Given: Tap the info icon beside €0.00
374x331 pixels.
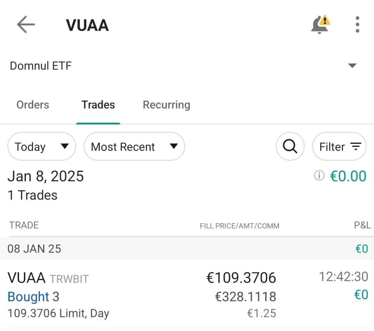Looking at the screenshot, I should 319,176.
